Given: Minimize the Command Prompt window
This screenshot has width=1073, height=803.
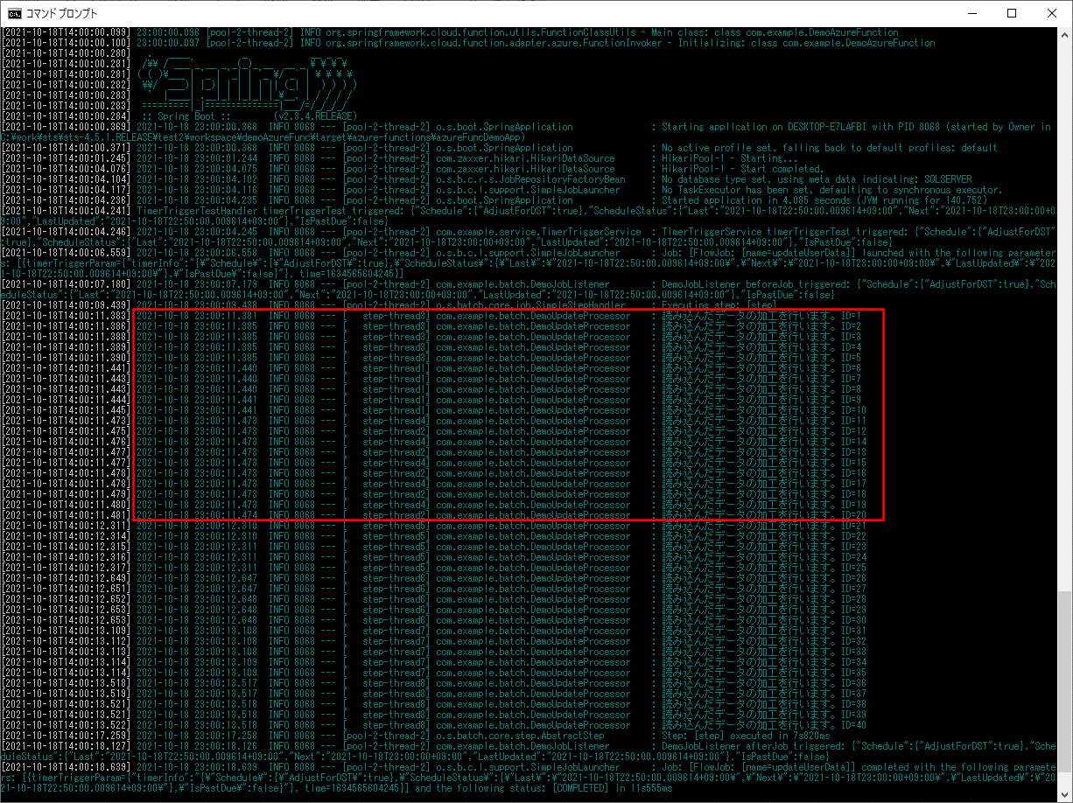Looking at the screenshot, I should click(971, 13).
